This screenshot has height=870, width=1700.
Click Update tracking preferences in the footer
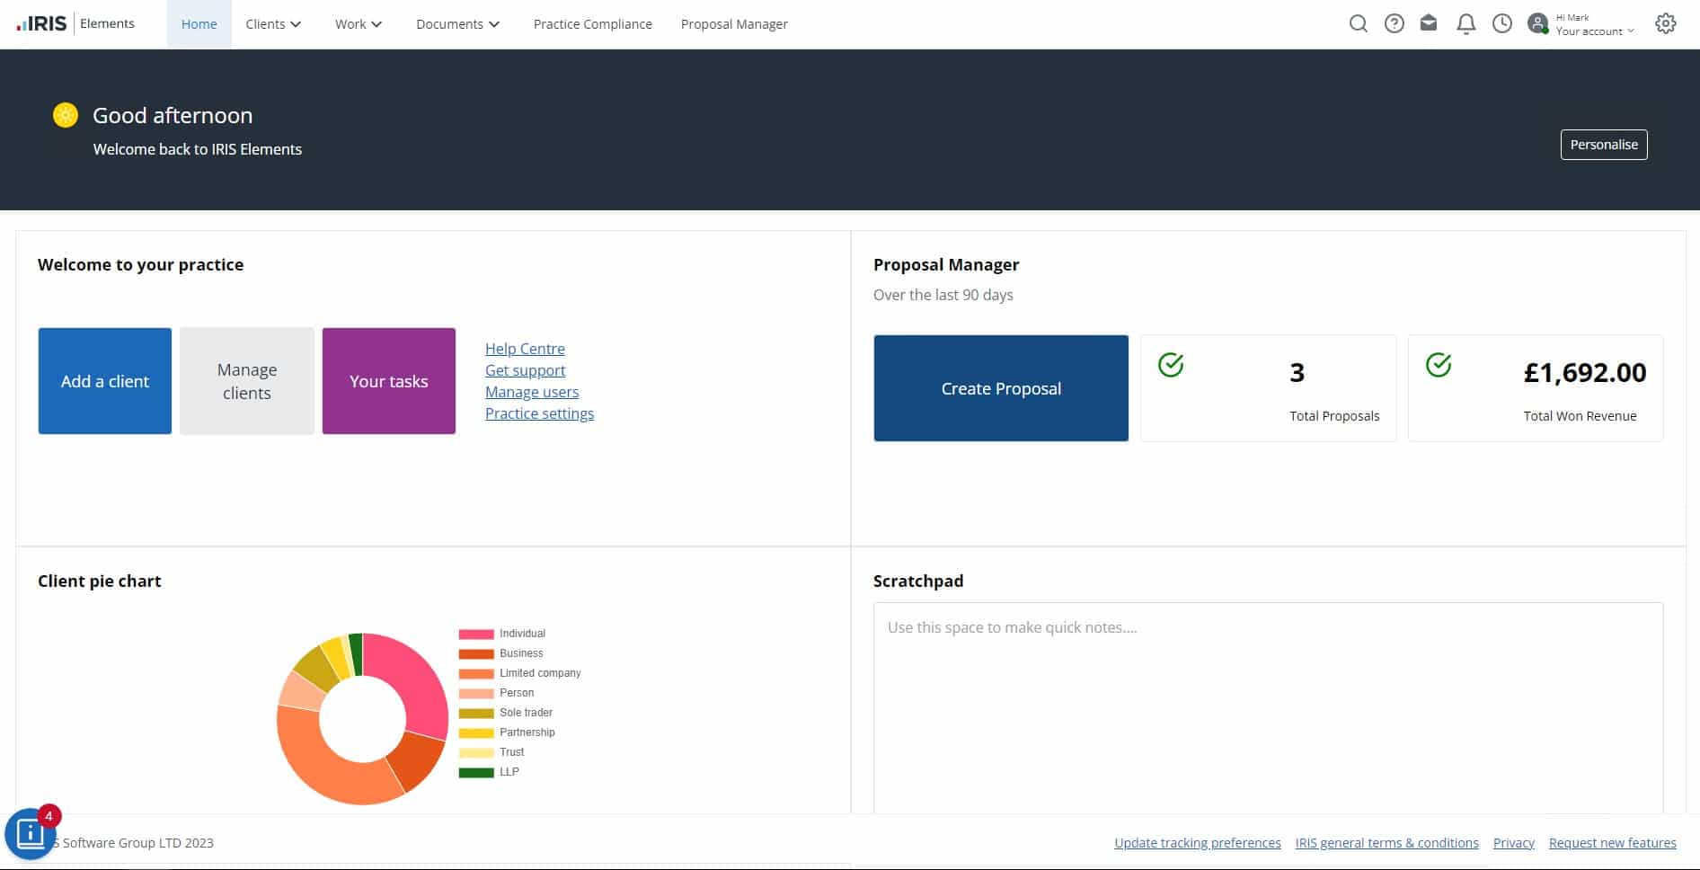(x=1197, y=842)
